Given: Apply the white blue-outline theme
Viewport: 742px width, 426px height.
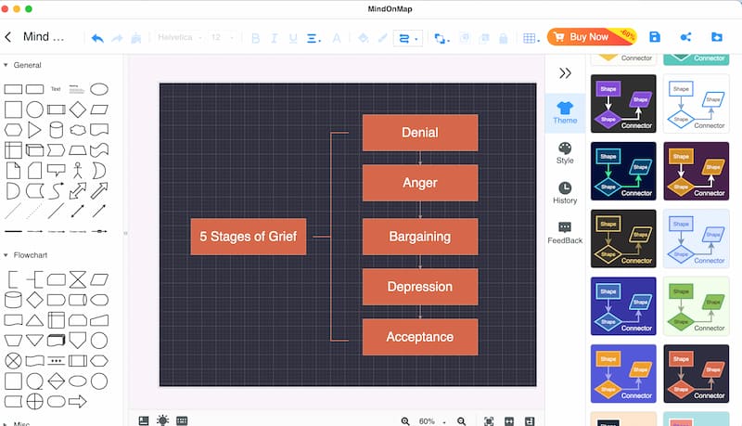Looking at the screenshot, I should click(x=697, y=103).
